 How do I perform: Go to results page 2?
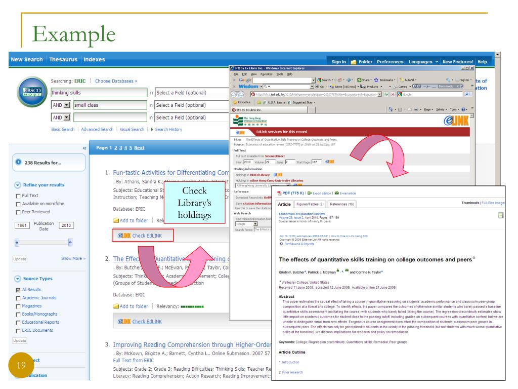(116, 148)
